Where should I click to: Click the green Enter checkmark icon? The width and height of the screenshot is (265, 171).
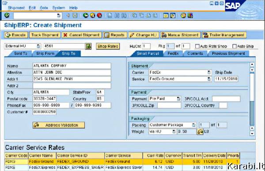tap(7, 15)
